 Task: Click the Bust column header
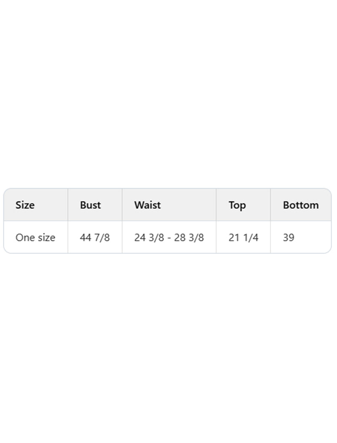click(x=90, y=205)
